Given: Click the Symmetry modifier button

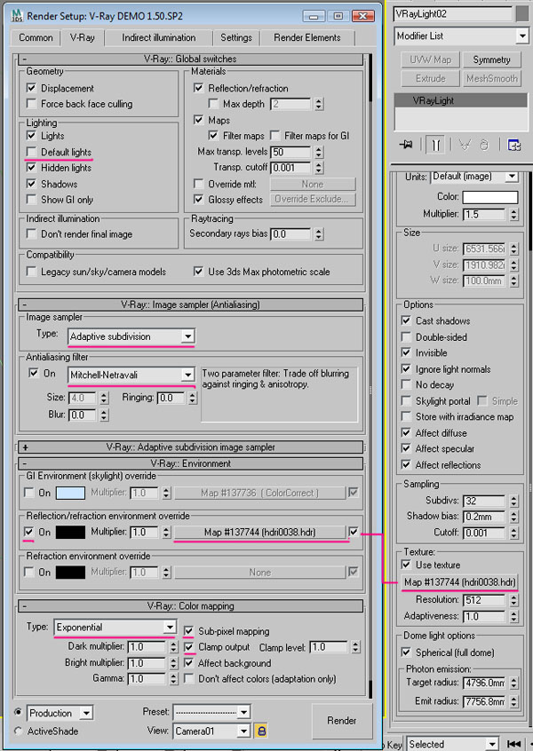Looking at the screenshot, I should coord(492,59).
